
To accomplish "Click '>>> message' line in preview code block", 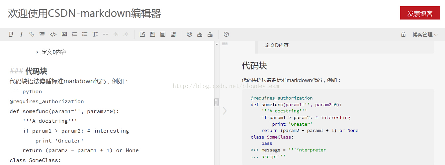I will (288, 150).
